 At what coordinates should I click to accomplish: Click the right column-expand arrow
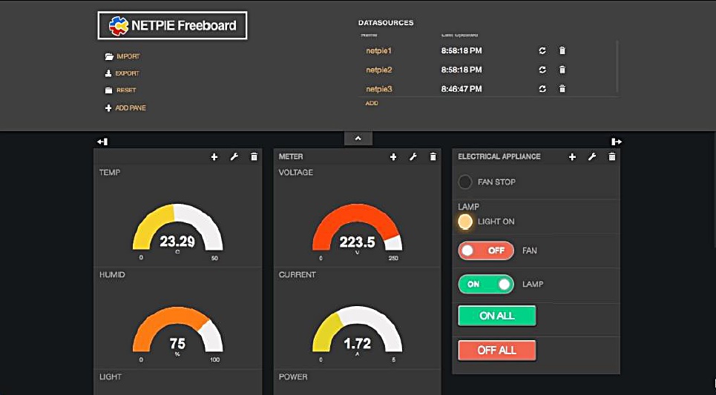click(616, 142)
